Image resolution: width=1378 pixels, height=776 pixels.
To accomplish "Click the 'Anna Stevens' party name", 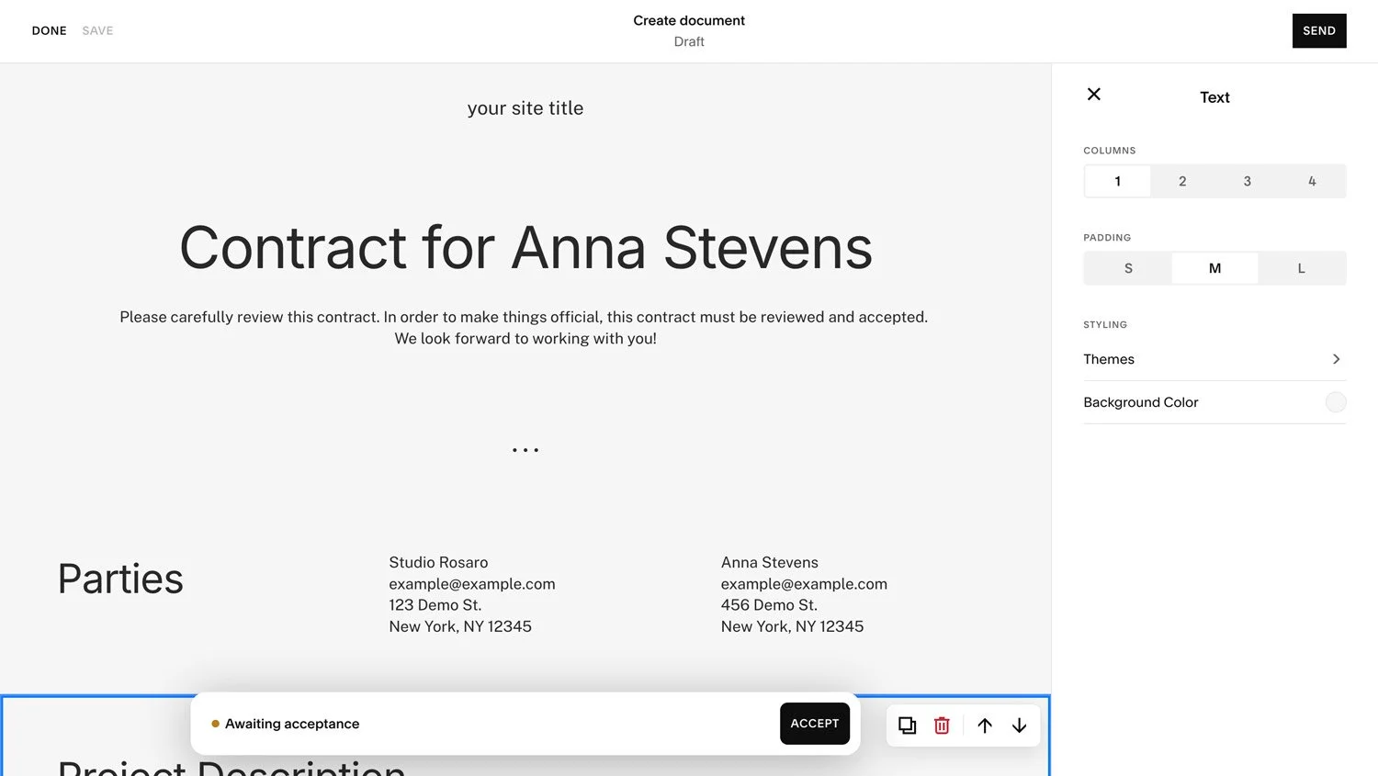I will point(770,562).
